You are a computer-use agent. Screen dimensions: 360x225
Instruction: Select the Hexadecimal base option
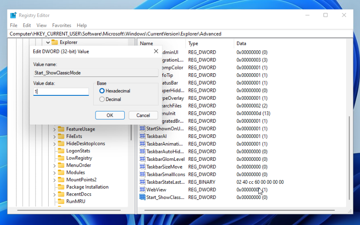point(102,91)
